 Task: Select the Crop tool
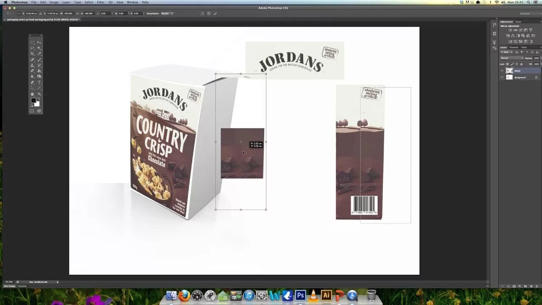[x=32, y=54]
